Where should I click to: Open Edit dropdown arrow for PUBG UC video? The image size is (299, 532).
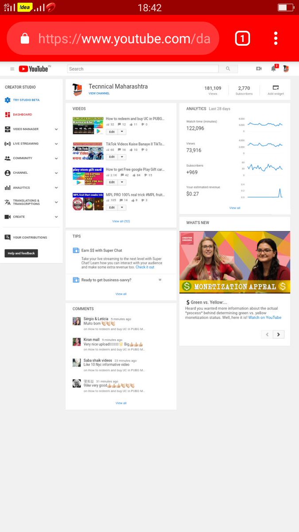point(122,132)
